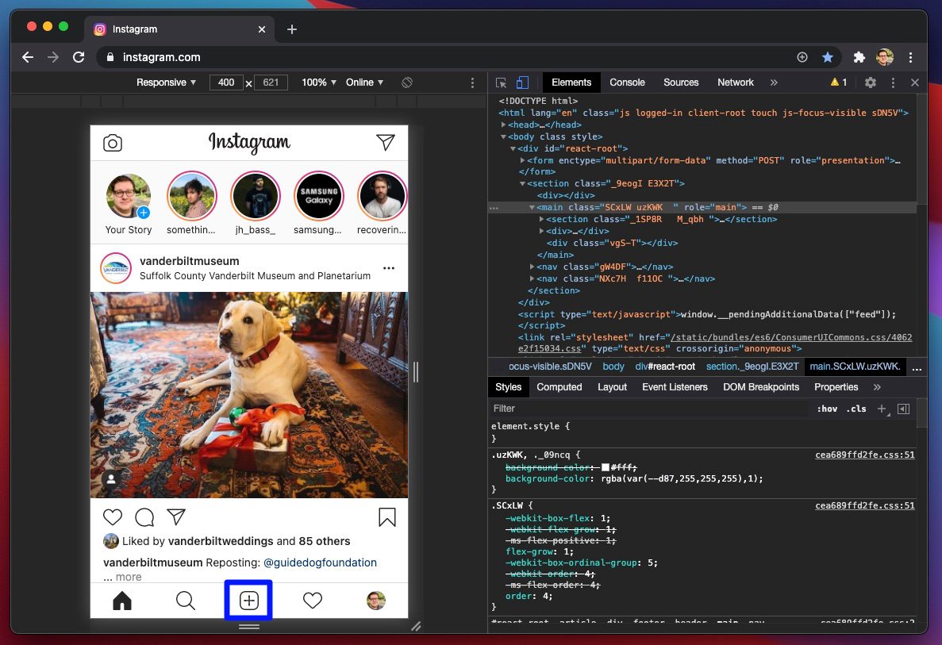
Task: Focus the styles Filter field
Action: point(649,409)
